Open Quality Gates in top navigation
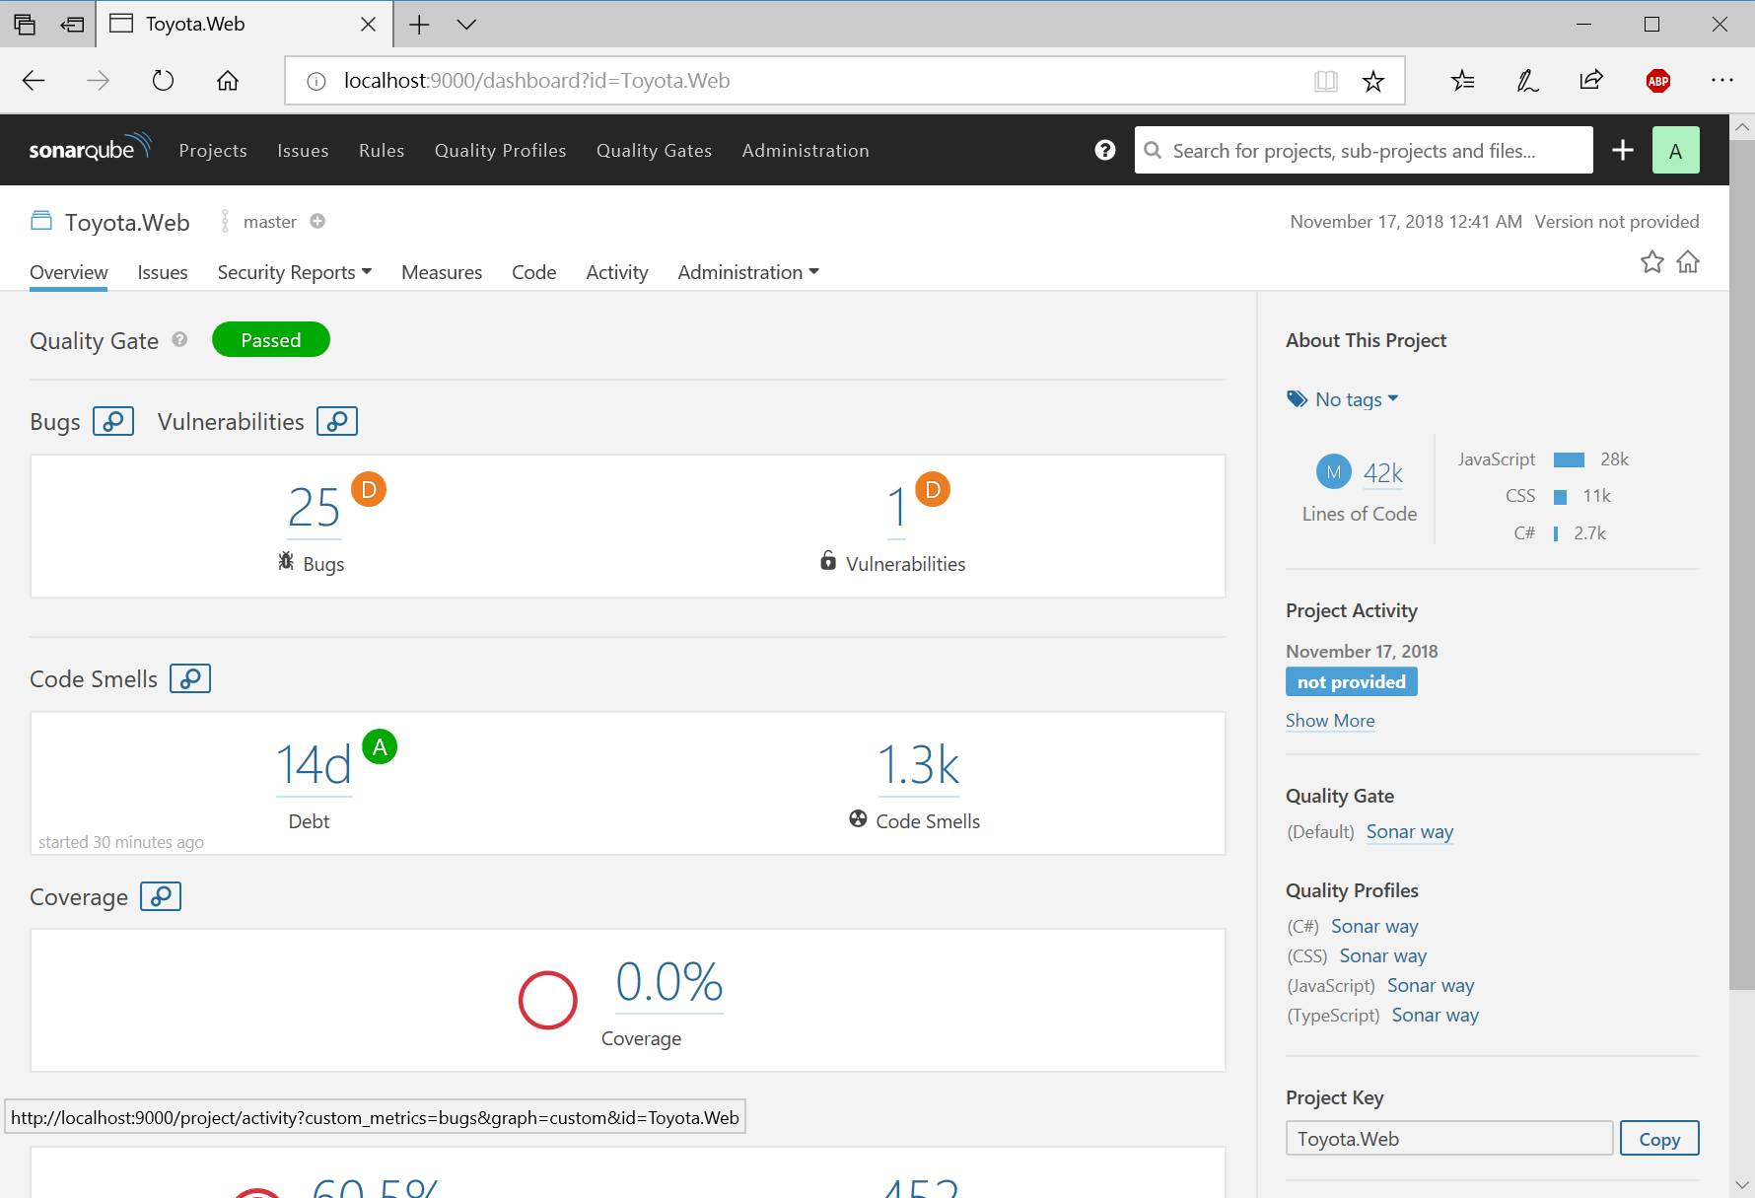Screen dimensions: 1755x1198 tap(654, 150)
